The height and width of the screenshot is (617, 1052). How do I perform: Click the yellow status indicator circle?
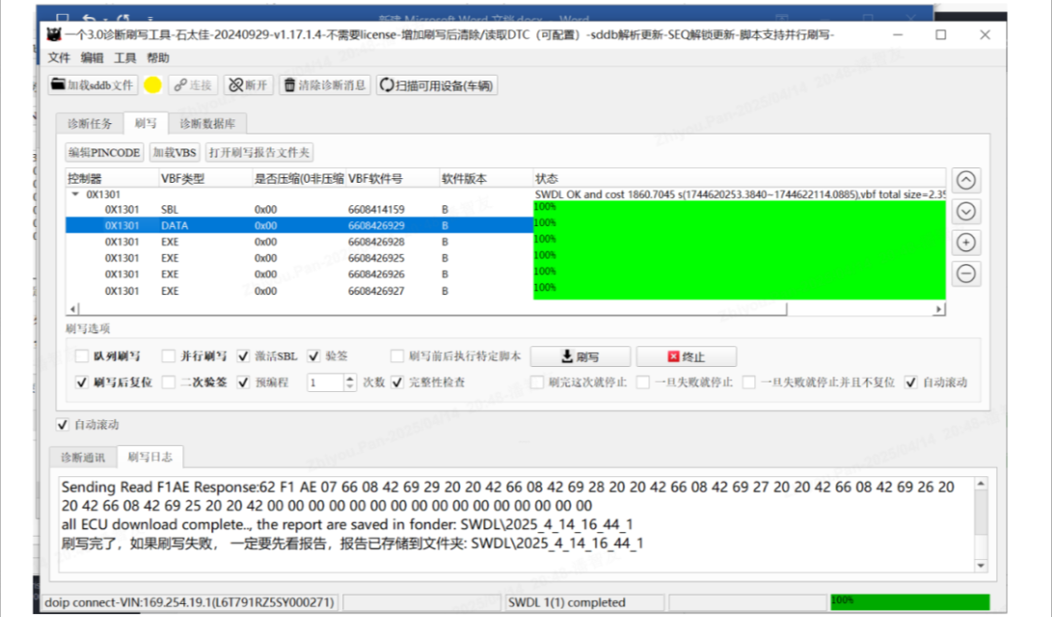tap(153, 85)
